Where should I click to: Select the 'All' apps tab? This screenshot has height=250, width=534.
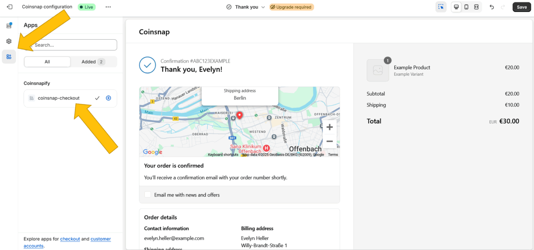coord(47,62)
